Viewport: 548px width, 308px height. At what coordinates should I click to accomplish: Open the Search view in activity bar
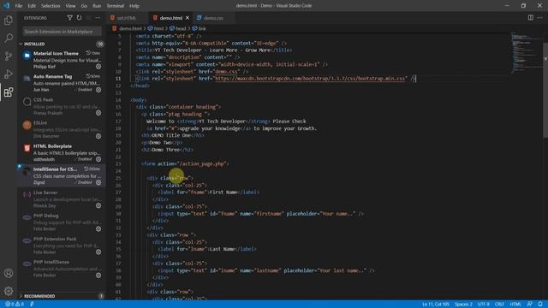9,38
